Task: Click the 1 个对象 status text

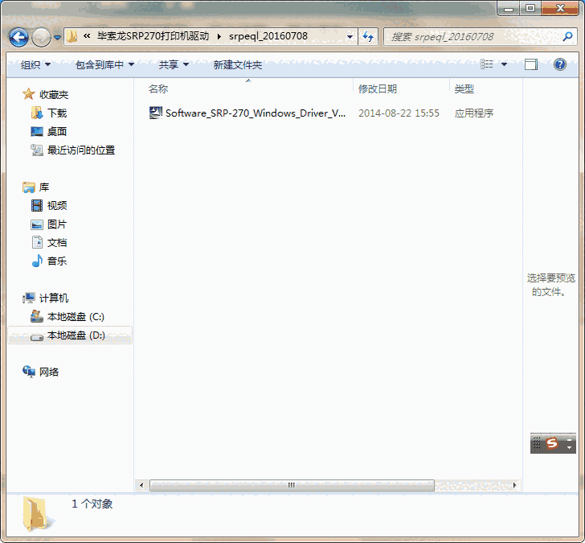Action: [92, 504]
